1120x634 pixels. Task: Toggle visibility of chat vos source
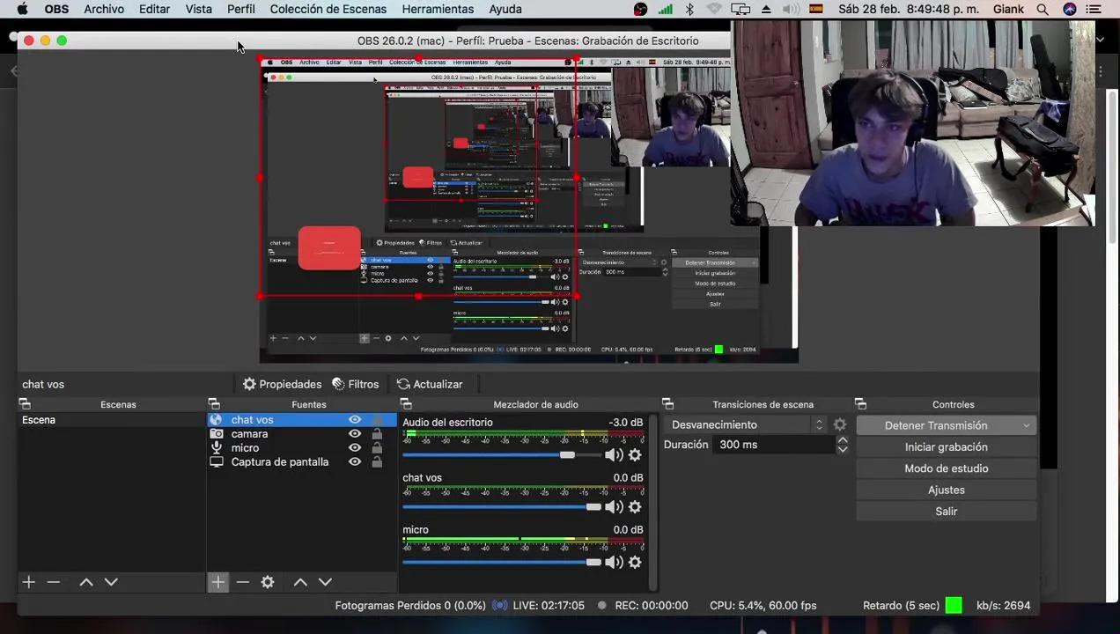pos(355,420)
